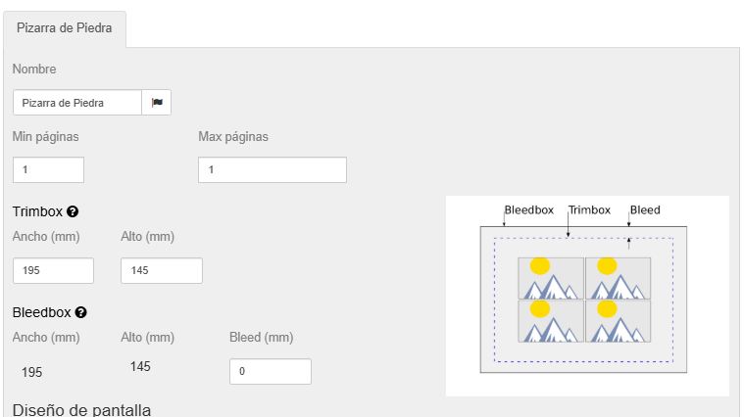Click the Diseño de pantalla heading

(81, 409)
